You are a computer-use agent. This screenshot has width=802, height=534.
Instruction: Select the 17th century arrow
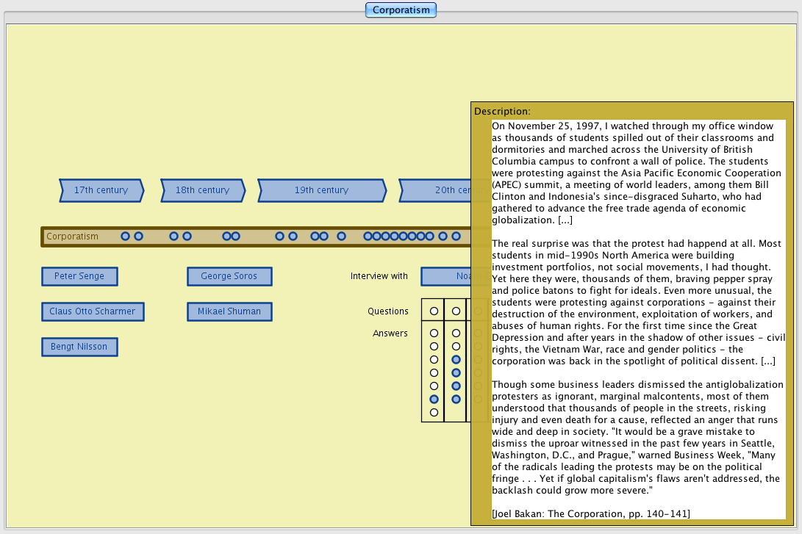[x=101, y=190]
